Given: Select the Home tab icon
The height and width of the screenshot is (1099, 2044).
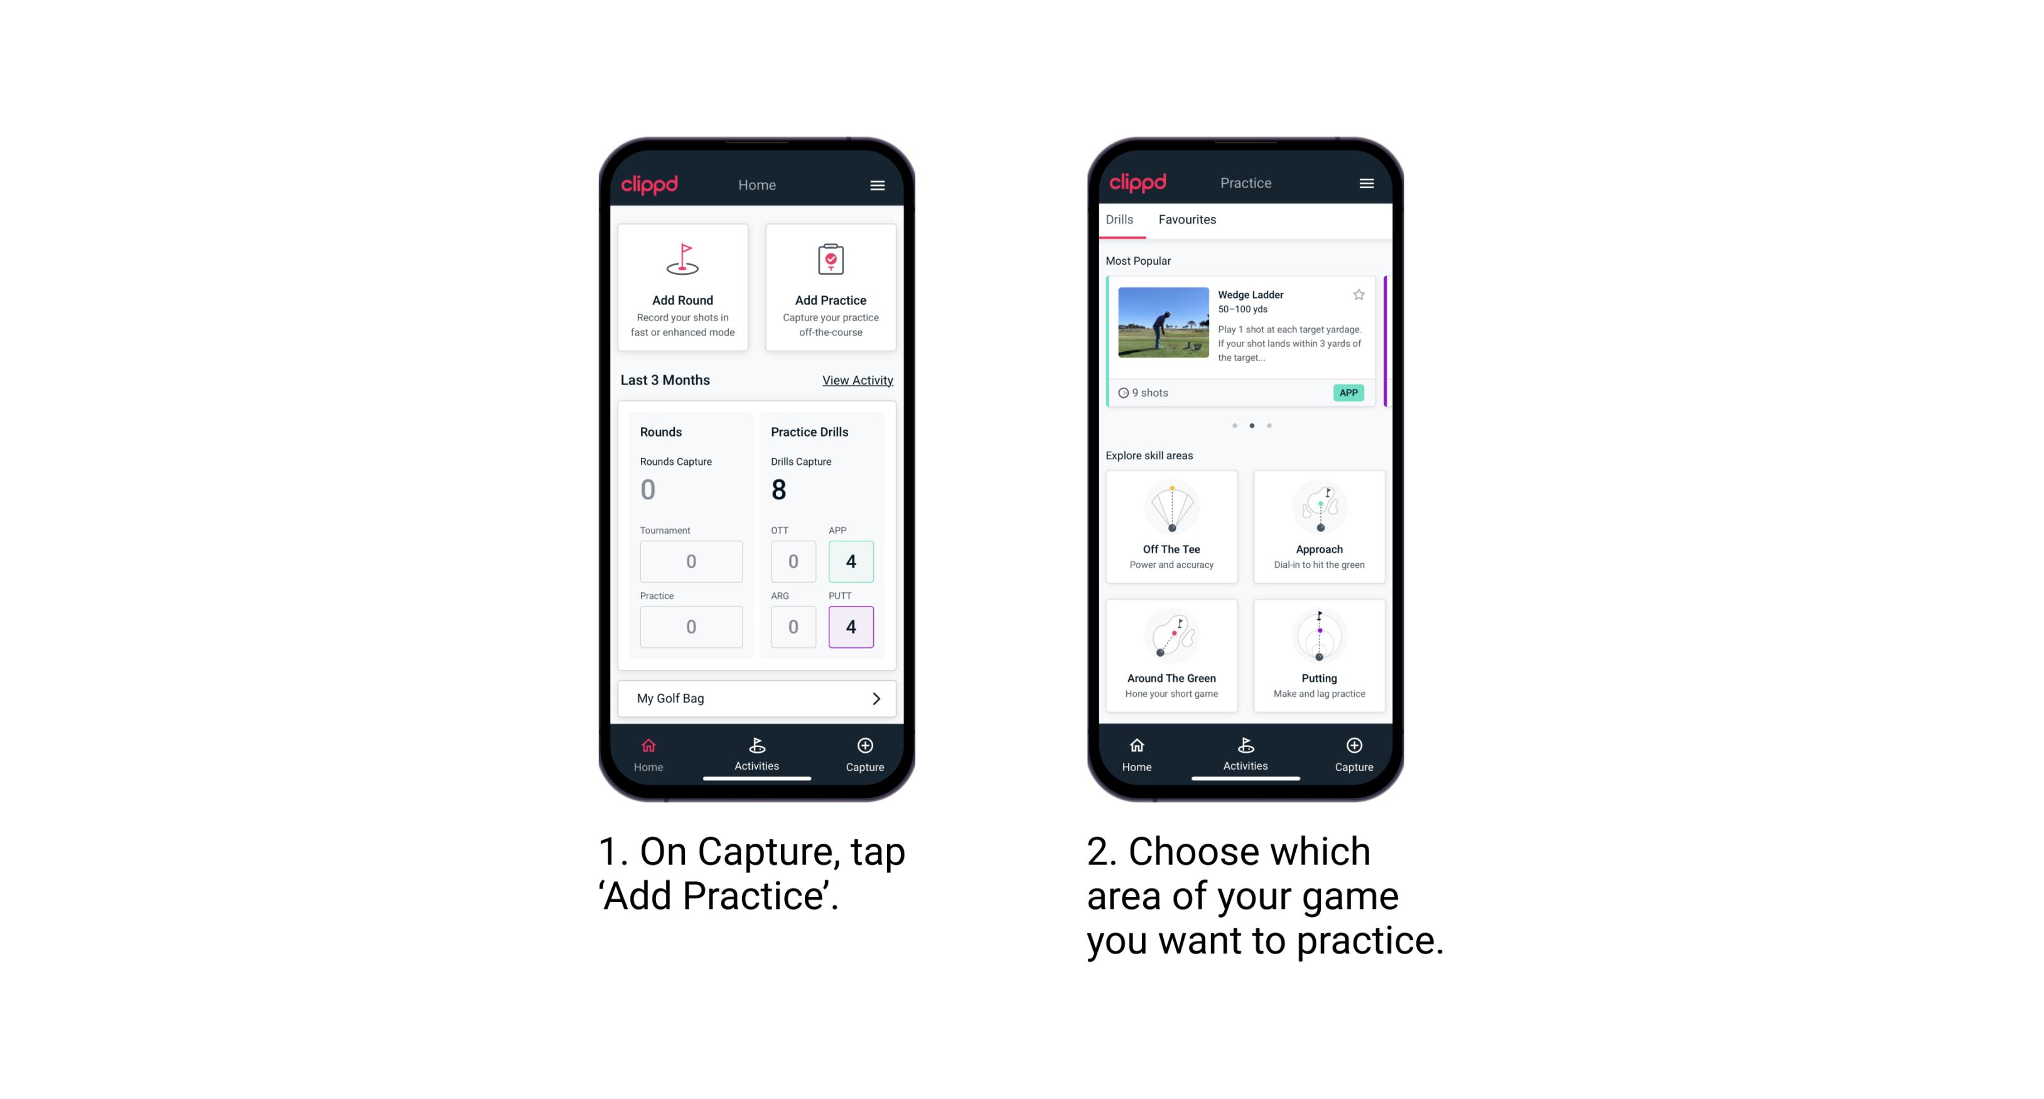Looking at the screenshot, I should pyautogui.click(x=650, y=748).
